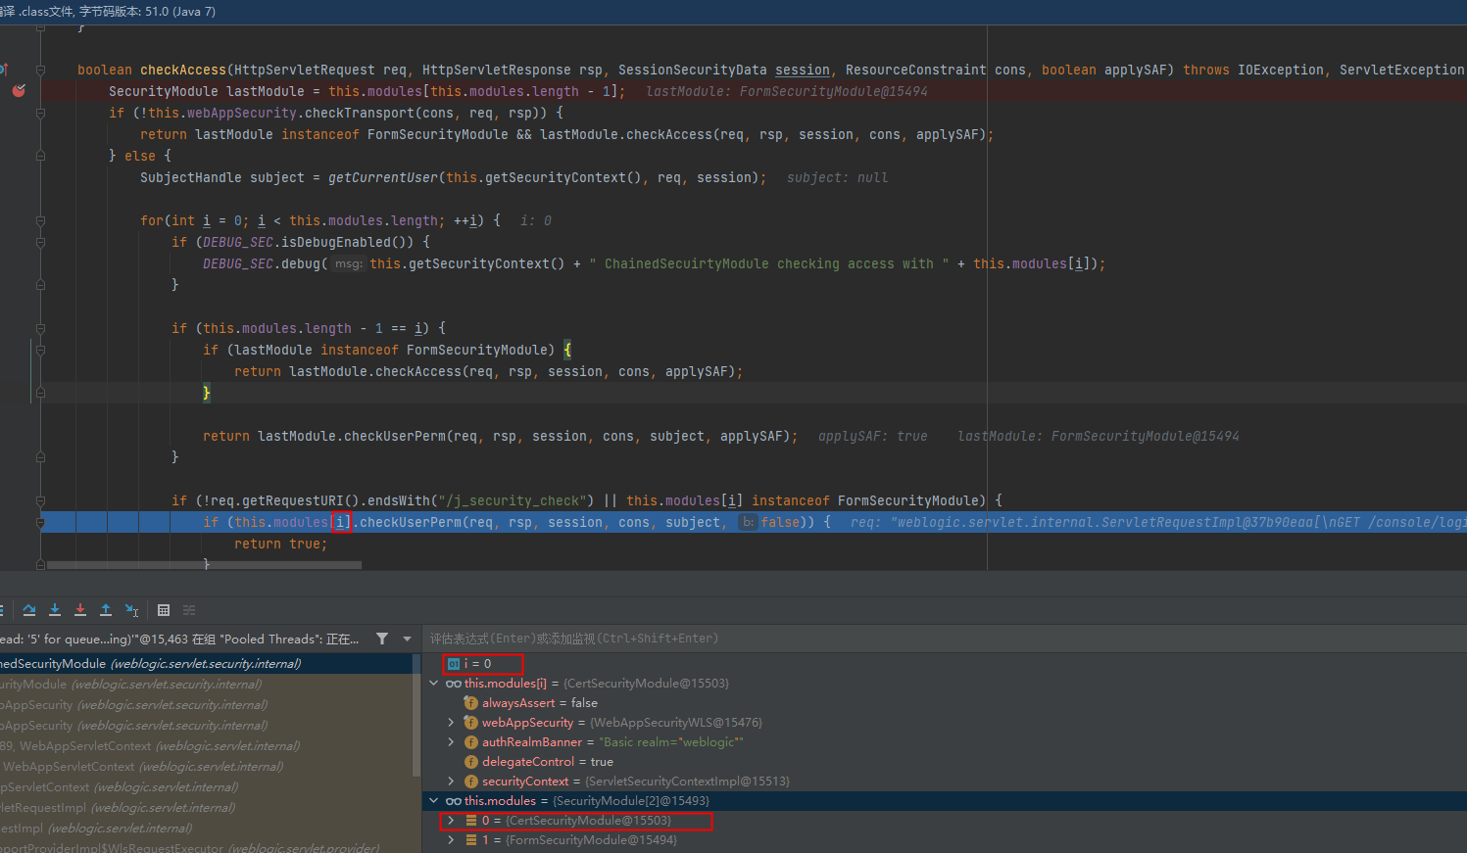Click the 'alwaysAssert = false' variable row
Screen dimensions: 1467x853
point(945,703)
